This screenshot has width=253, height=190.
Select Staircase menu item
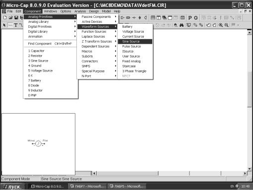(135, 66)
